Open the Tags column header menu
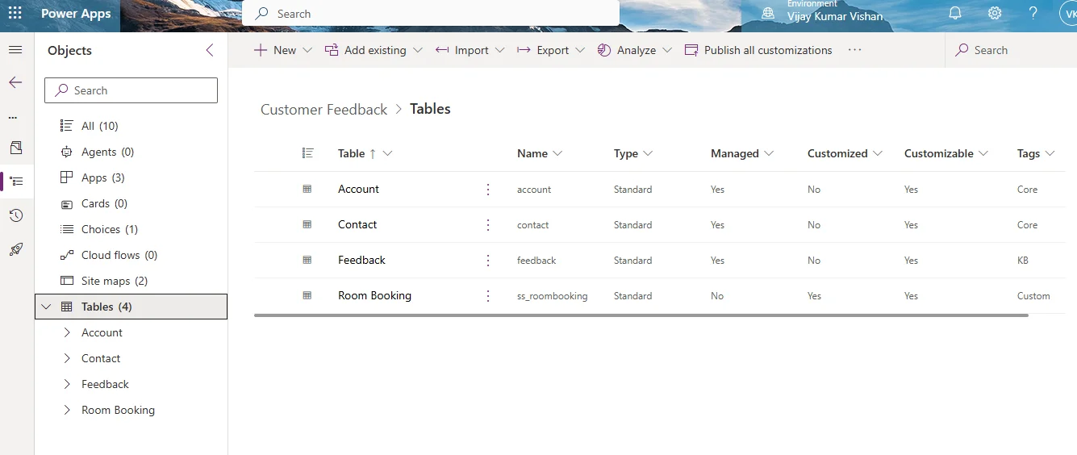This screenshot has width=1077, height=455. click(x=1036, y=153)
